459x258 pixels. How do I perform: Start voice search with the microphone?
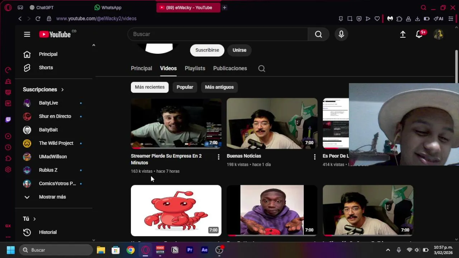pos(341,34)
